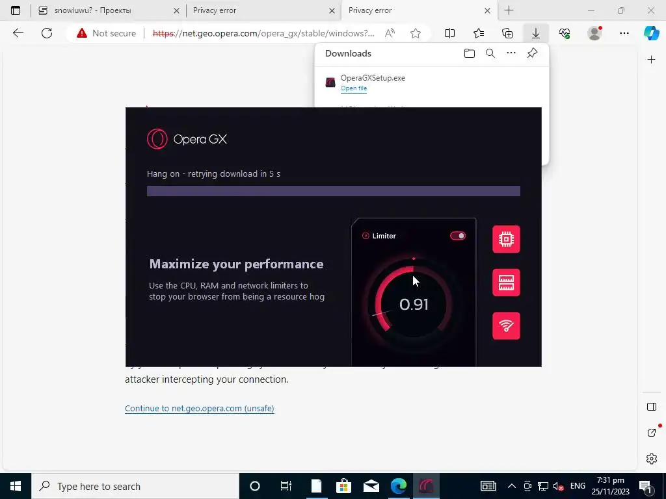The width and height of the screenshot is (666, 499).
Task: Open a new tab with plus button
Action: 509,10
